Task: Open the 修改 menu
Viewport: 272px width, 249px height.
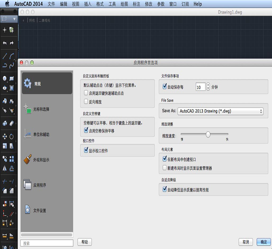Action: click(x=149, y=4)
